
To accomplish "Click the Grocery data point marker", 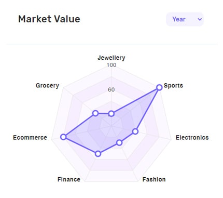I will coord(95,113).
